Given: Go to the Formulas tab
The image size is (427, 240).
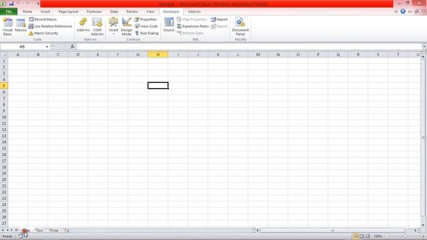Looking at the screenshot, I should pyautogui.click(x=94, y=11).
